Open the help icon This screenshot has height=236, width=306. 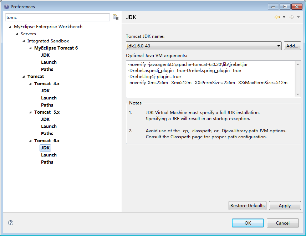[x=11, y=223]
